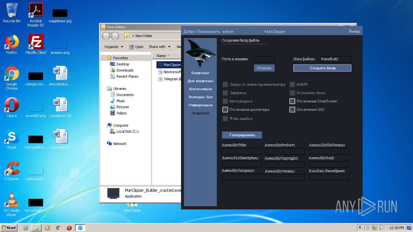413x232 pixels.
Task: Enable AntiVM checkbox
Action: tap(292, 84)
